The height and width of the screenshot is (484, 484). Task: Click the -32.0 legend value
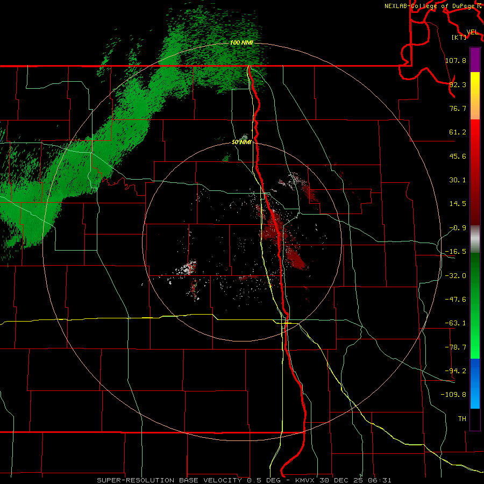(x=455, y=276)
